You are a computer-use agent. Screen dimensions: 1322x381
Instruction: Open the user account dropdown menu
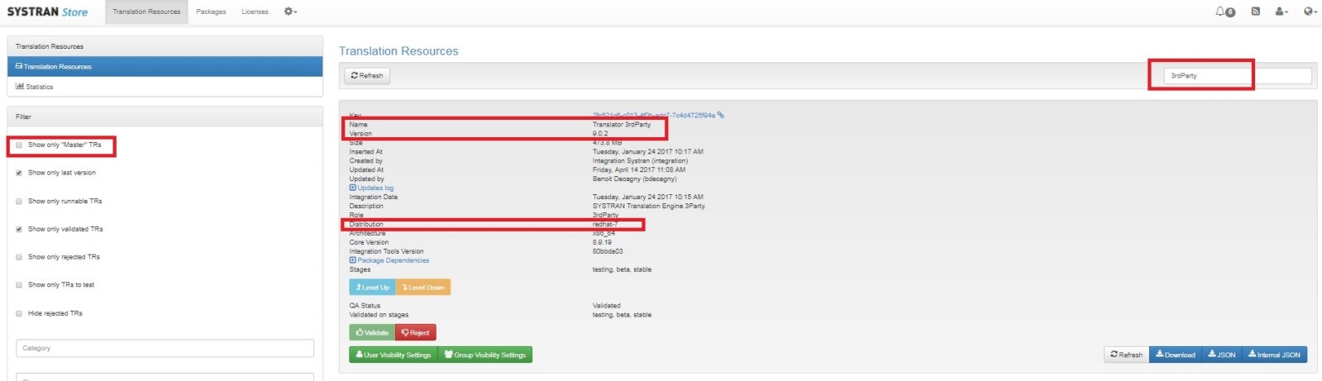[1281, 12]
